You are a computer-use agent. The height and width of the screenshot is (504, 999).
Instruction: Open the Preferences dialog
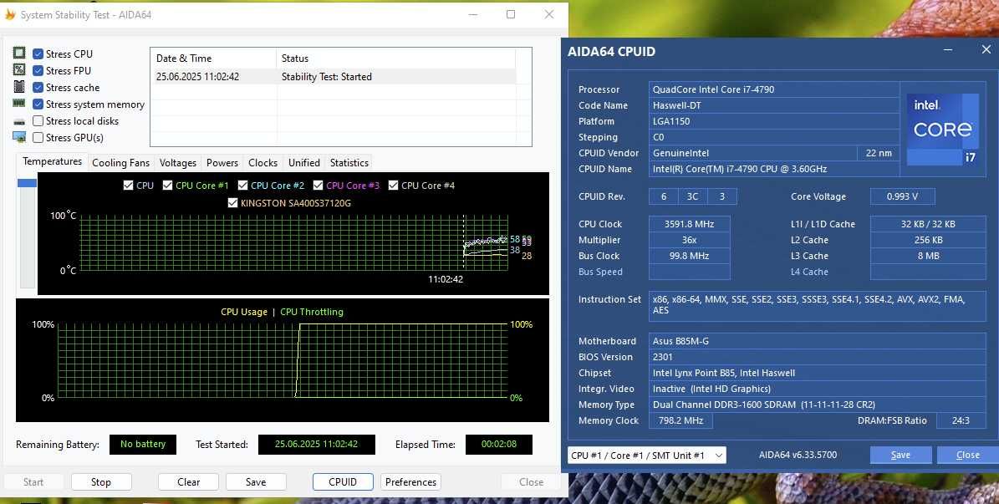tap(411, 481)
